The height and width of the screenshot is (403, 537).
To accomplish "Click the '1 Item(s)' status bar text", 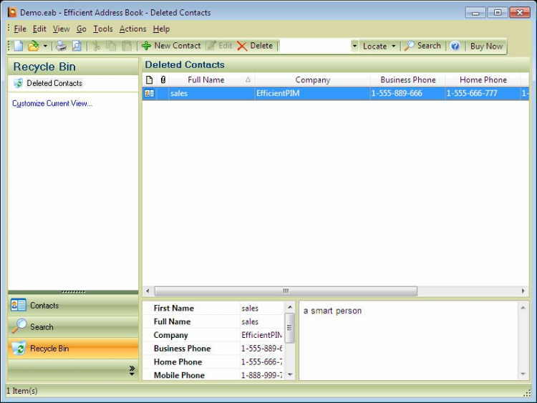I will [22, 391].
